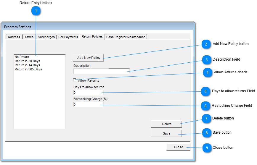Open the Cash Register Maintenance tab
The width and height of the screenshot is (257, 165).
[126, 37]
